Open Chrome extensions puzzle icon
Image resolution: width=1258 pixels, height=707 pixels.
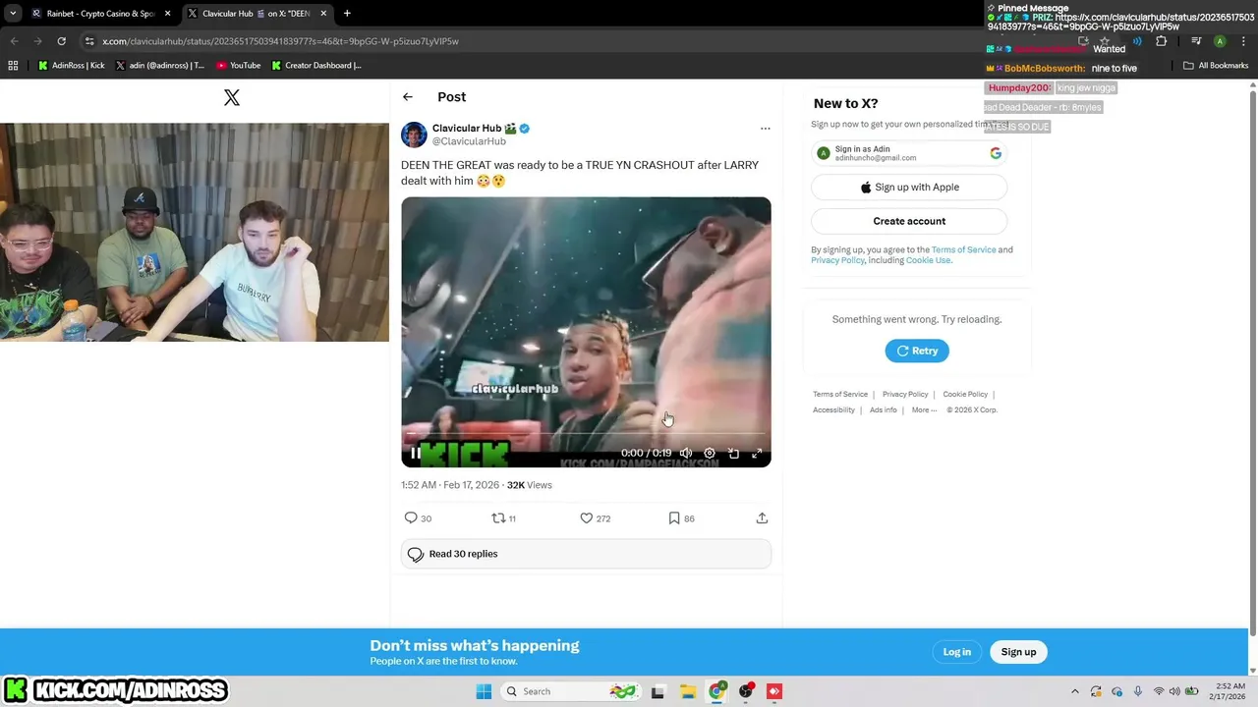click(1161, 41)
